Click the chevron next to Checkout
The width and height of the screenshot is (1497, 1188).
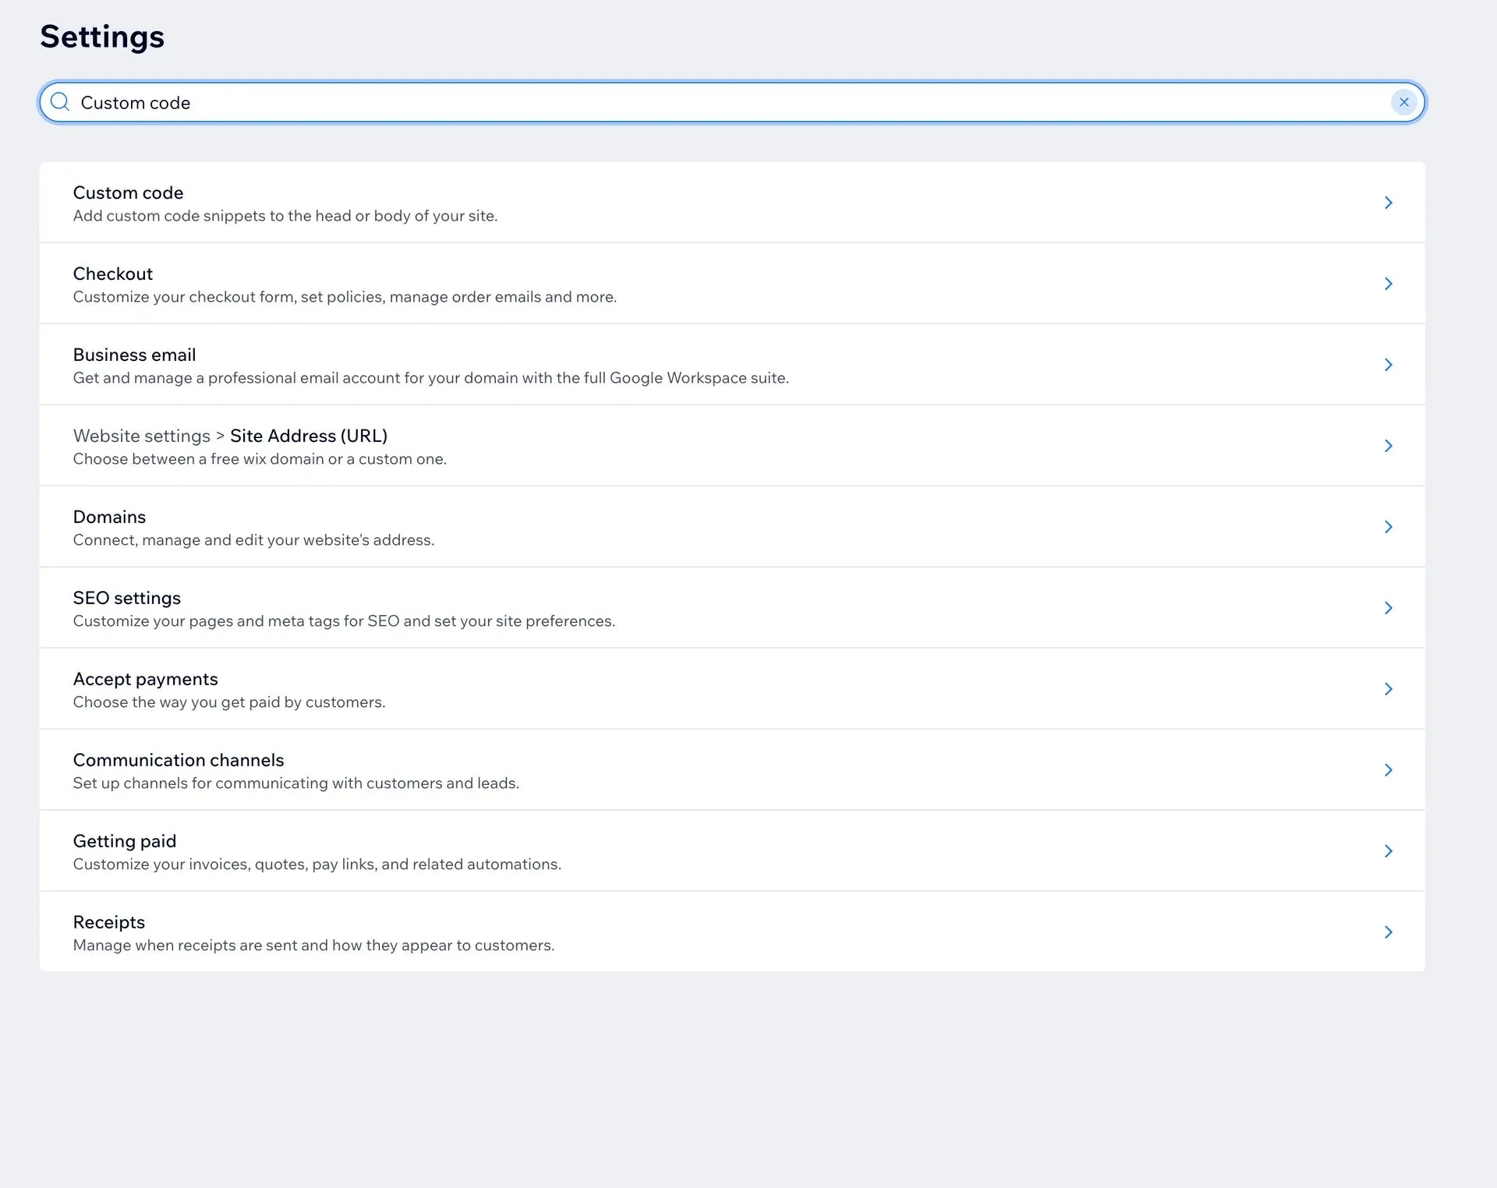pyautogui.click(x=1388, y=284)
